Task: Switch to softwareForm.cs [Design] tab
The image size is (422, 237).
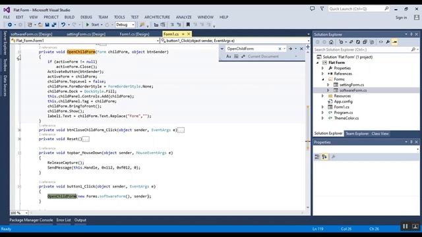Action: click(x=32, y=34)
